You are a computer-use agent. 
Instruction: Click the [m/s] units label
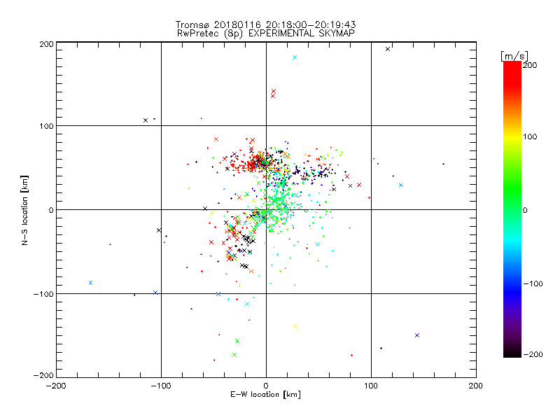[514, 55]
